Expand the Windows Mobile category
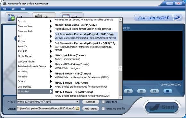Image resolution: width=186 pixels, height=118 pixels. pos(35,61)
